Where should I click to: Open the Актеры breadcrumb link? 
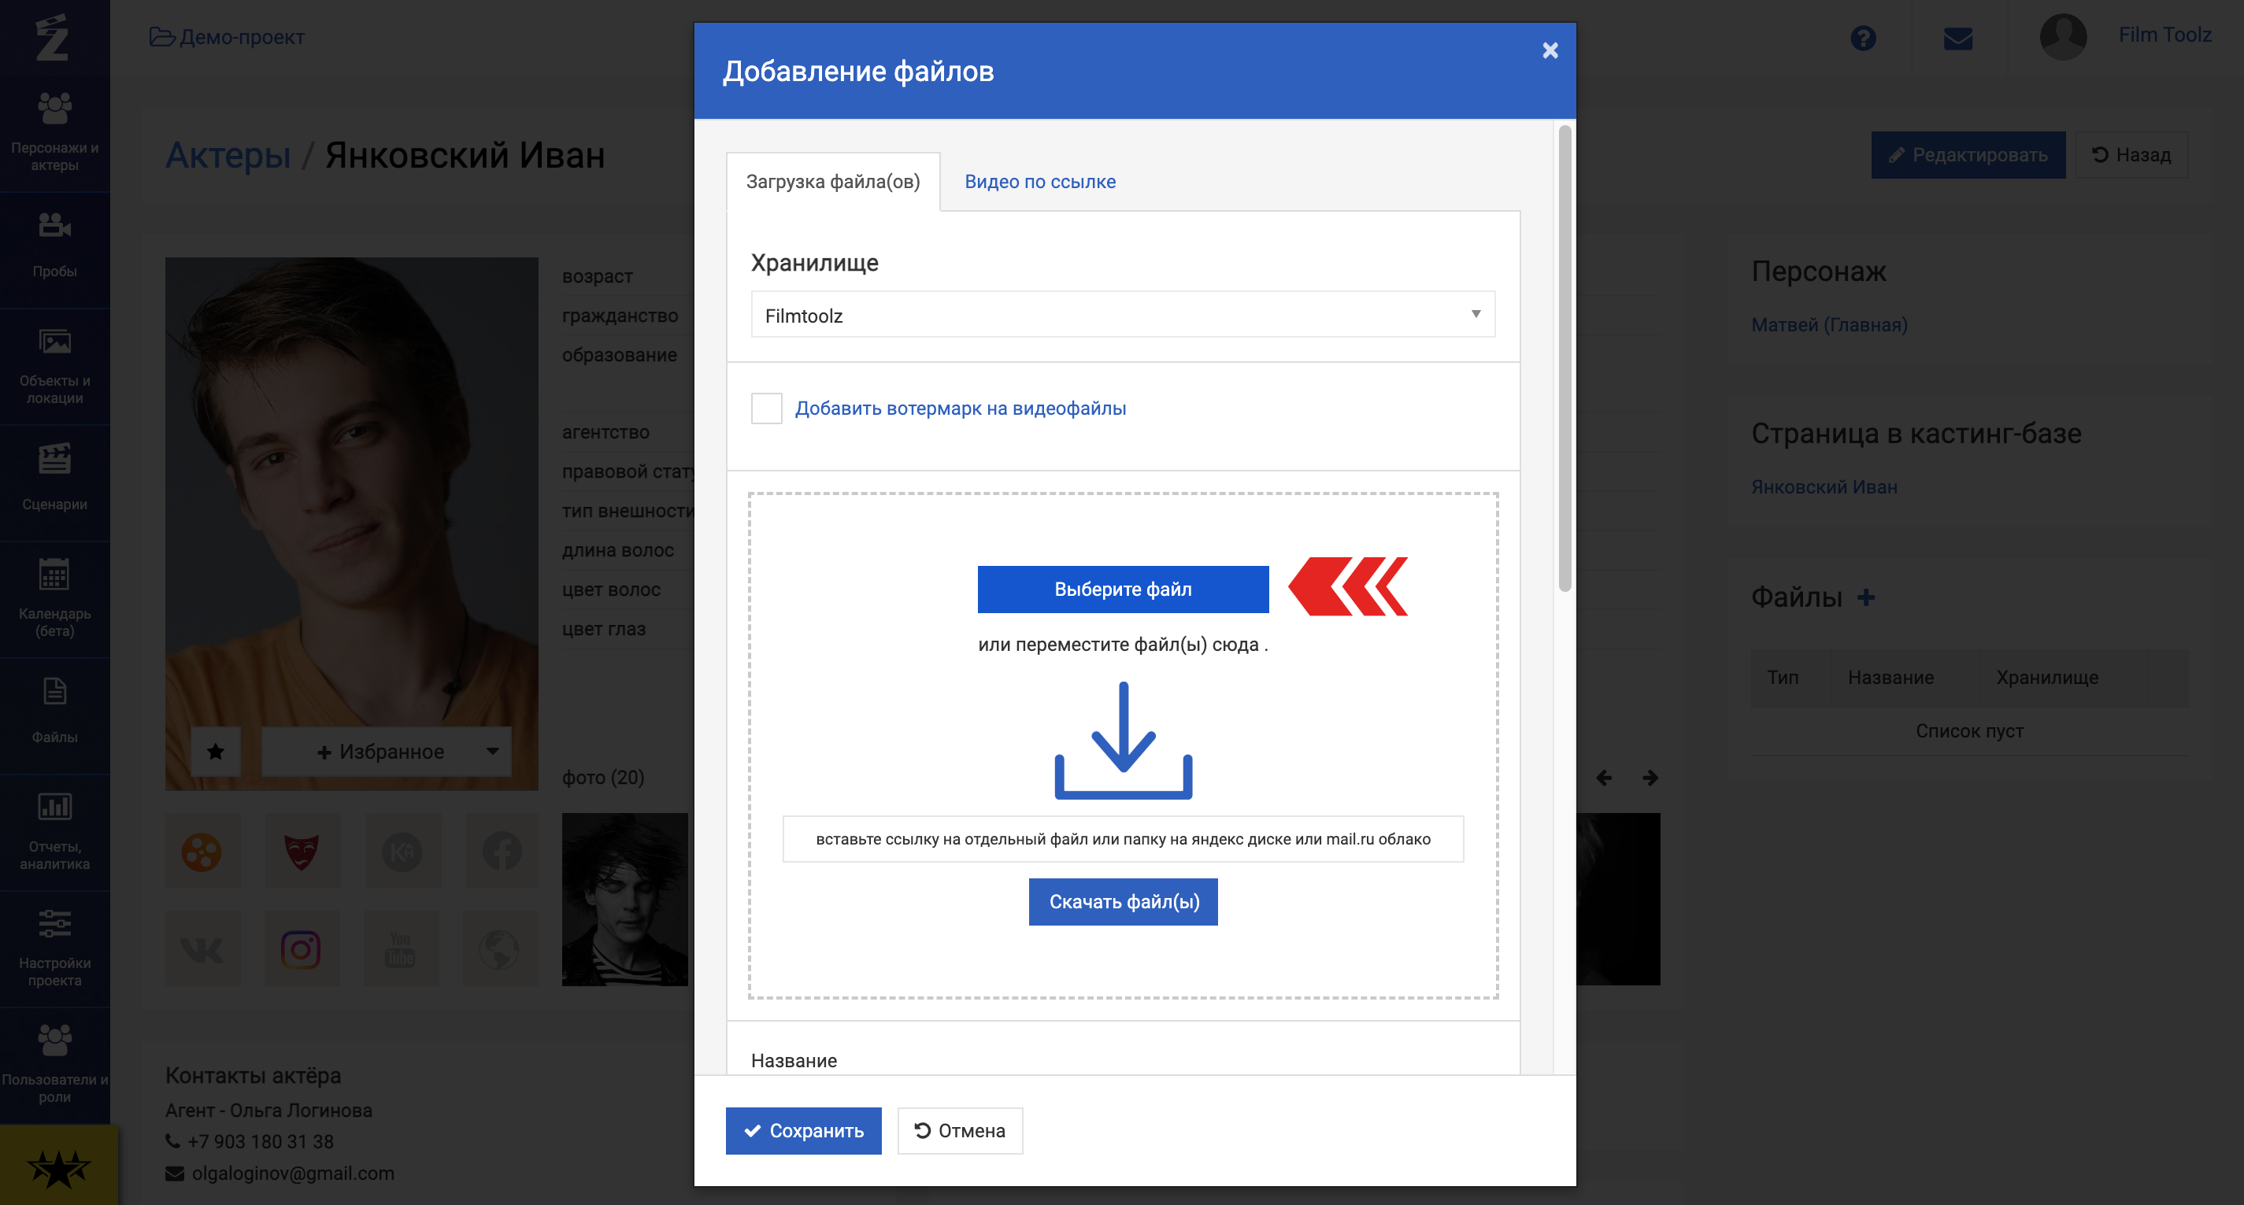click(228, 156)
